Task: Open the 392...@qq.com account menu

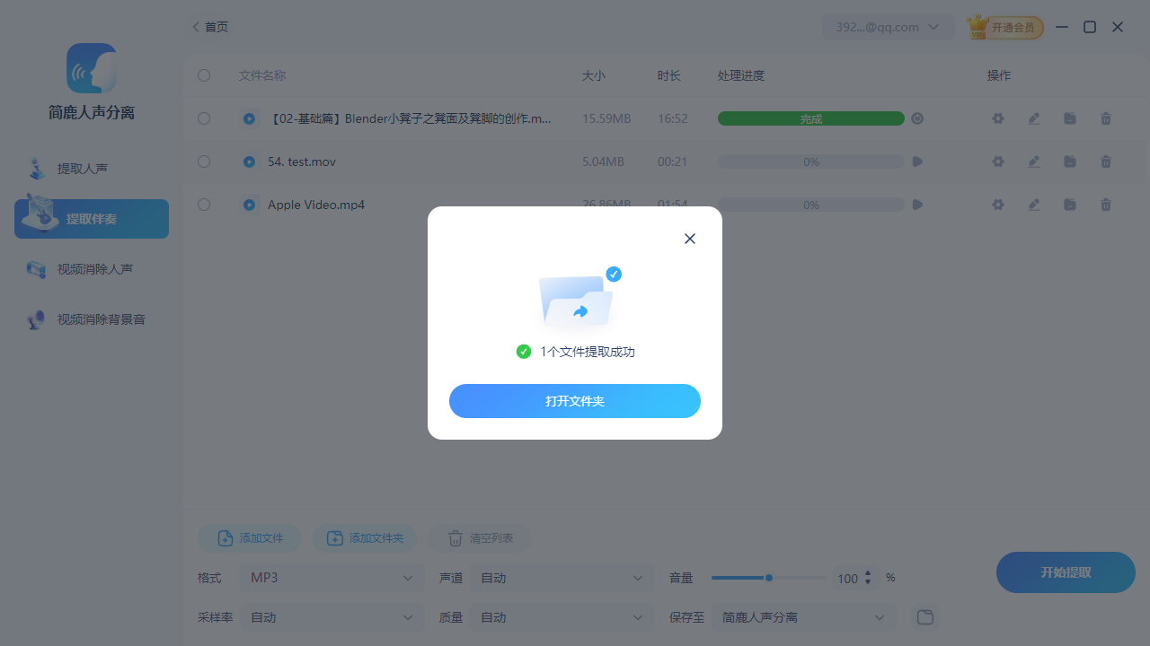Action: coord(888,27)
